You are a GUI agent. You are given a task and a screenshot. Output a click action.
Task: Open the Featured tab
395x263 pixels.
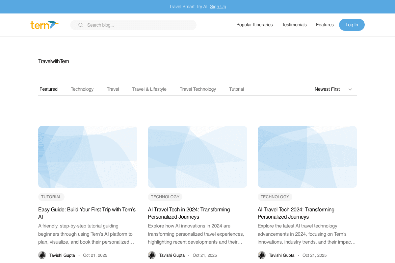48,89
